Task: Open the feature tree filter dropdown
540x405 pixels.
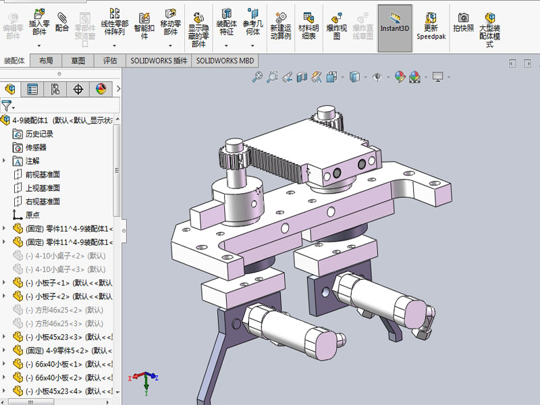Action: coord(8,105)
